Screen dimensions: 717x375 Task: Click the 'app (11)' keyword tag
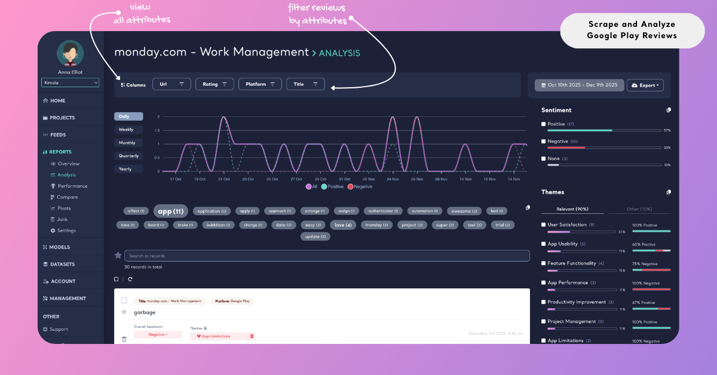(x=171, y=211)
